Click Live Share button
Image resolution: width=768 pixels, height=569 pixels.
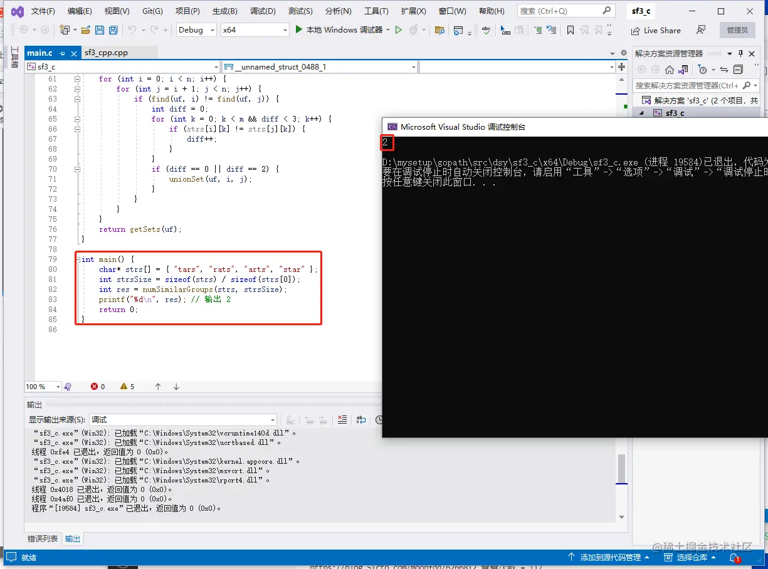(656, 30)
